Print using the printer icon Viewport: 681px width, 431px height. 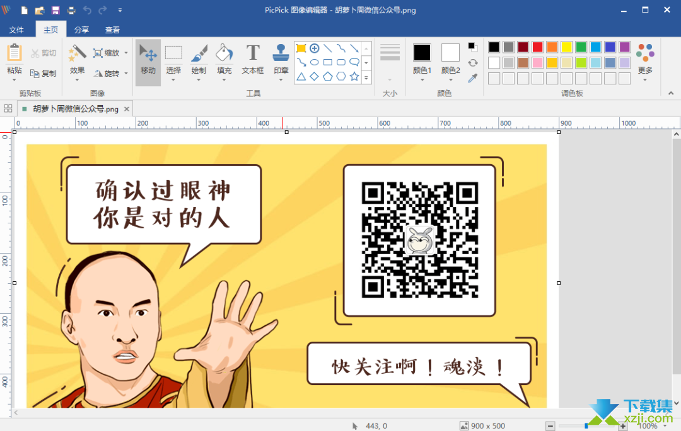[71, 10]
